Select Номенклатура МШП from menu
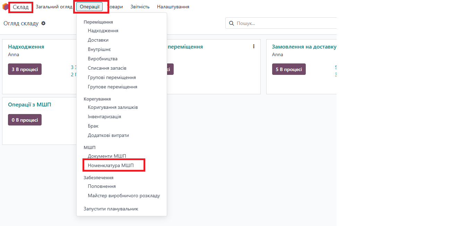The height and width of the screenshot is (226, 468). point(111,166)
